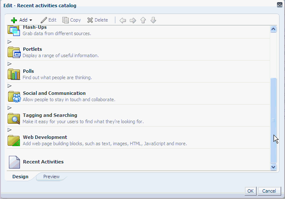
Task: Click the OK button
Action: click(x=251, y=191)
